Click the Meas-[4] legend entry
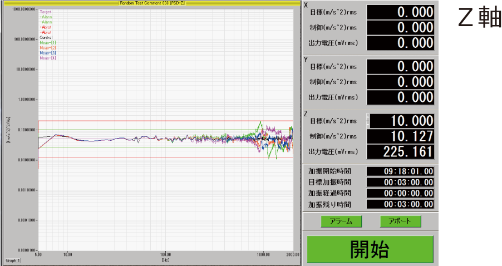The width and height of the screenshot is (502, 266). click(x=48, y=58)
